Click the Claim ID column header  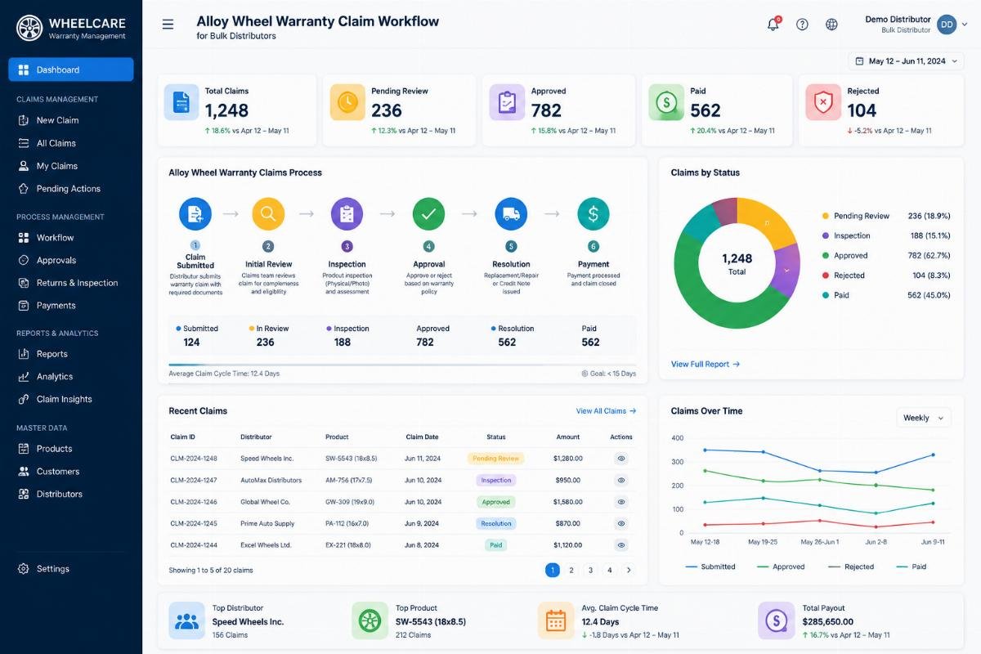183,437
